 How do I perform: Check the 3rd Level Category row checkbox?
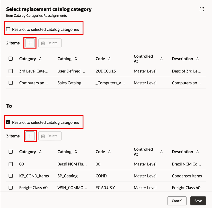tap(11, 71)
